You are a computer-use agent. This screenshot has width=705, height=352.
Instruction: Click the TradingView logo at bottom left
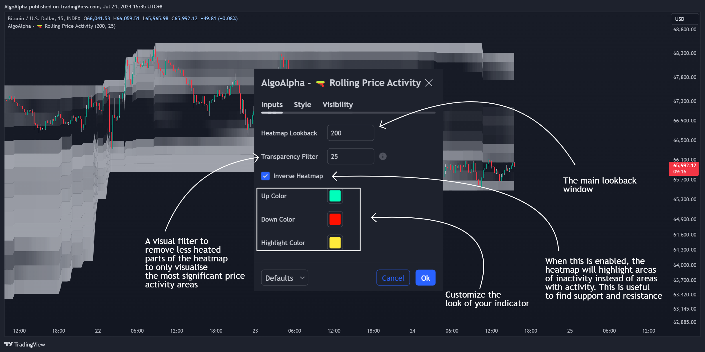pyautogui.click(x=25, y=344)
